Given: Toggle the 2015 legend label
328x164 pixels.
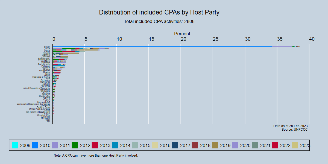Looking at the screenshot, I should 145,145.
